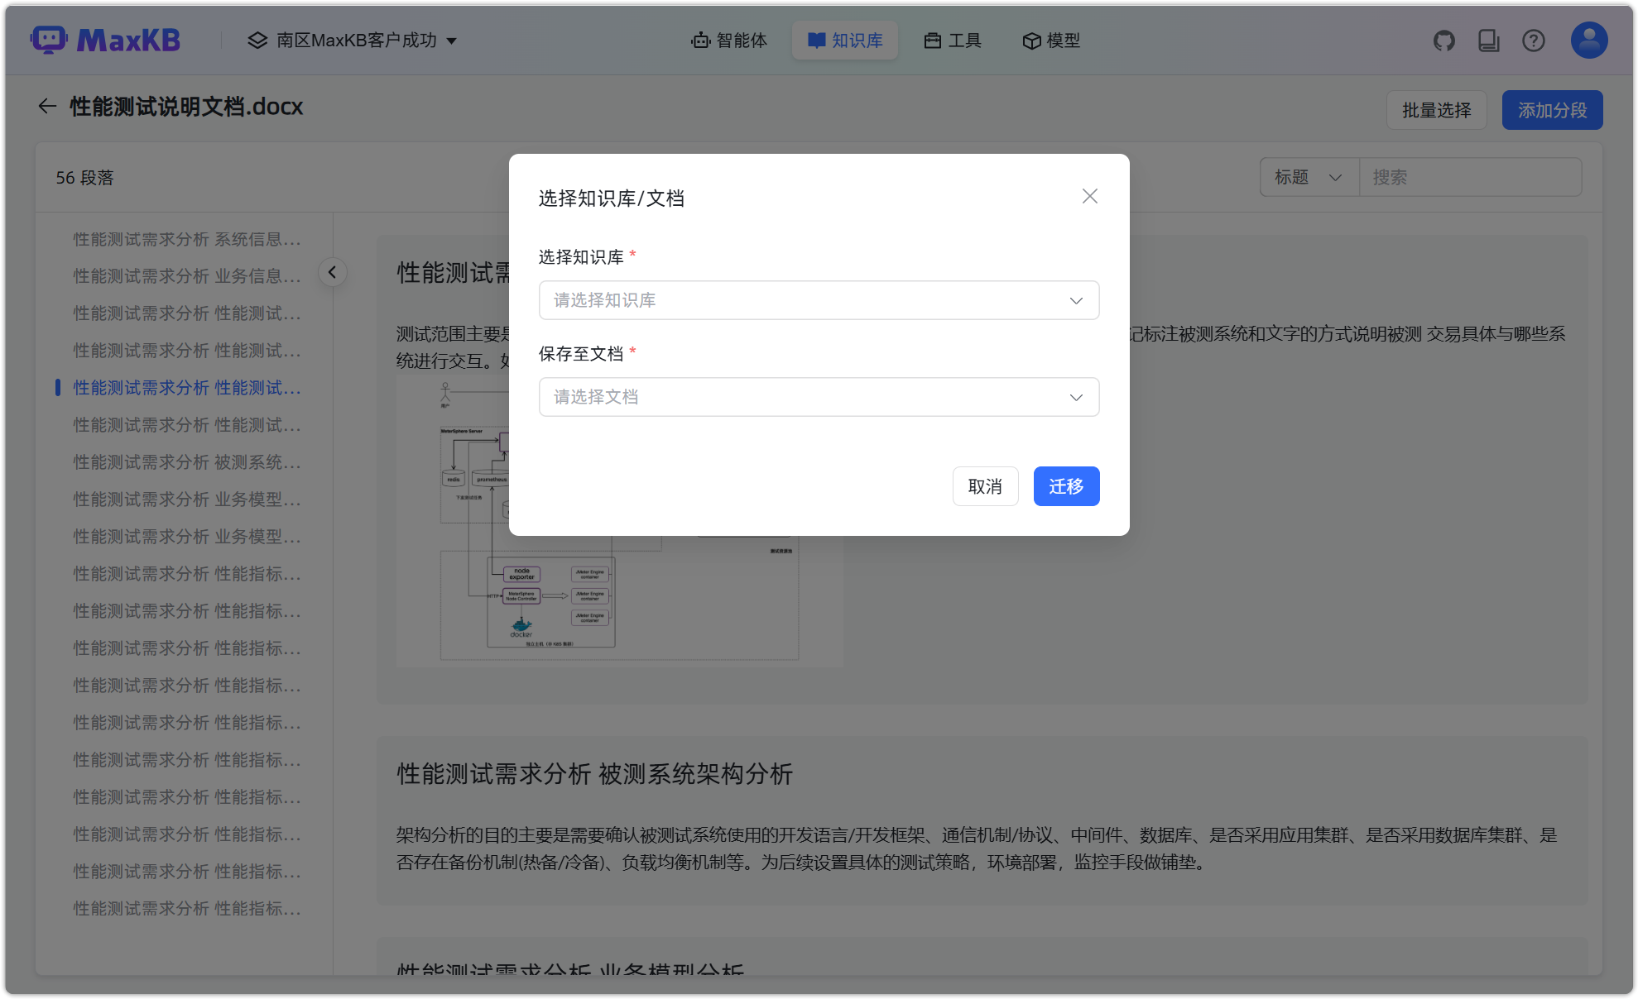Open the 请选择知识库 dropdown
This screenshot has width=1638, height=999.
[818, 300]
